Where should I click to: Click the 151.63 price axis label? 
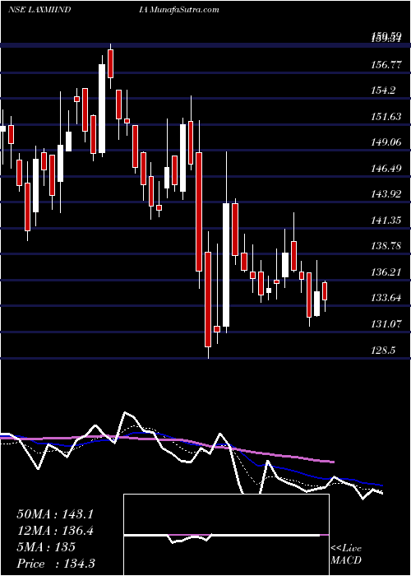[386, 117]
